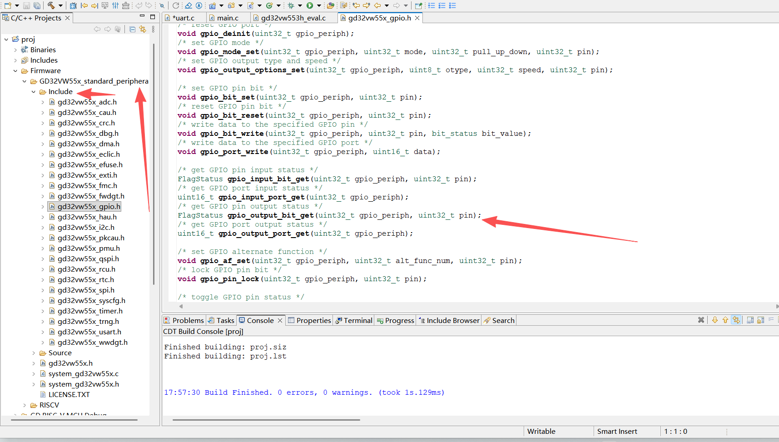Viewport: 779px width, 442px height.
Task: Select LICENSE.TXT in project tree
Action: pyautogui.click(x=69, y=395)
